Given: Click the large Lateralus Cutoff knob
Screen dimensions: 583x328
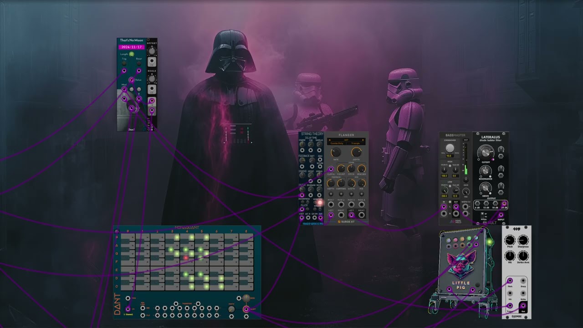Looking at the screenshot, I should click(x=485, y=153).
